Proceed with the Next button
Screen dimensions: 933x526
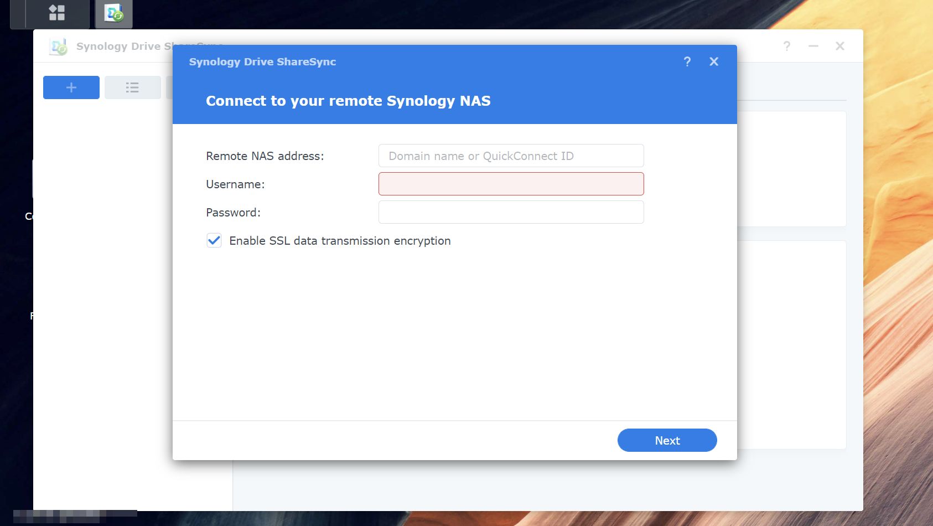[x=667, y=440]
